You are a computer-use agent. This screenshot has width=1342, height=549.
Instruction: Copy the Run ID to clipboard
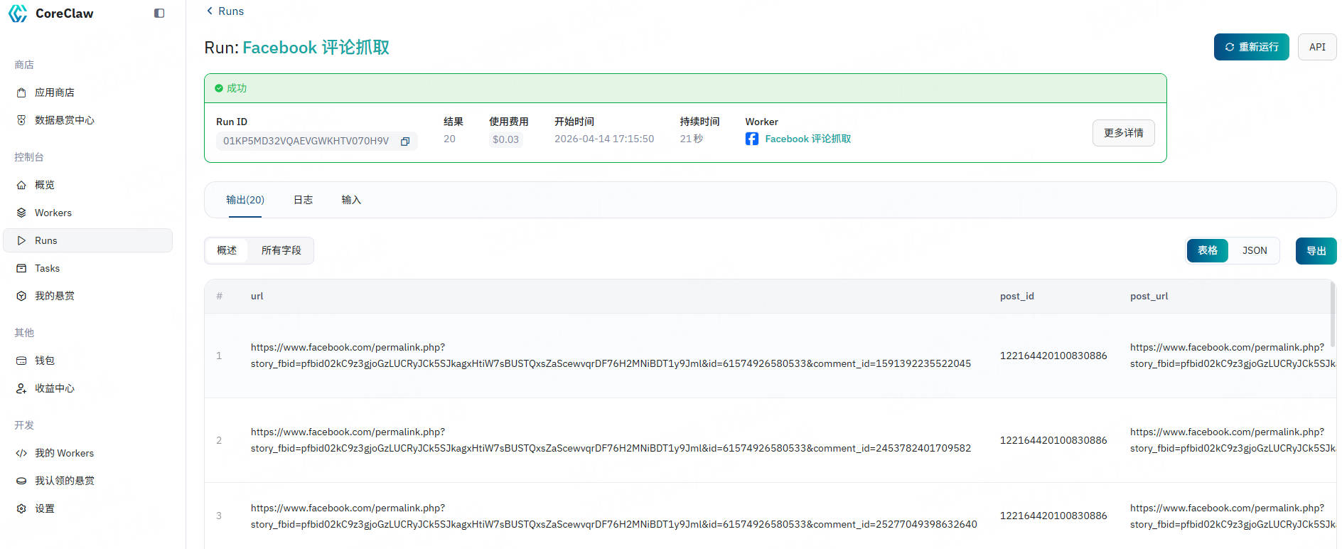pyautogui.click(x=405, y=142)
